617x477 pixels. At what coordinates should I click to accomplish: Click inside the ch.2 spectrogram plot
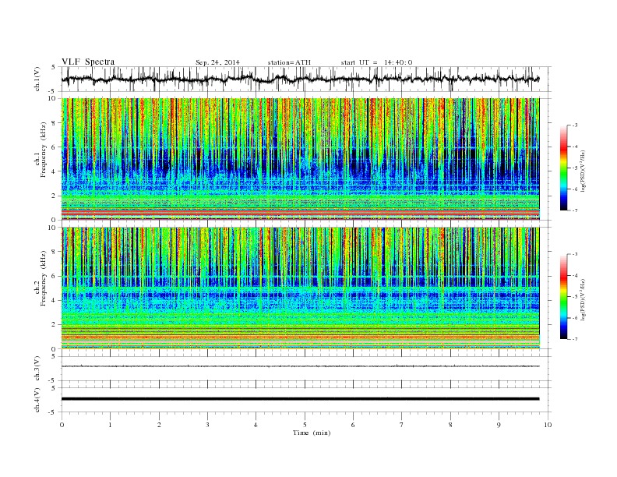pos(301,288)
